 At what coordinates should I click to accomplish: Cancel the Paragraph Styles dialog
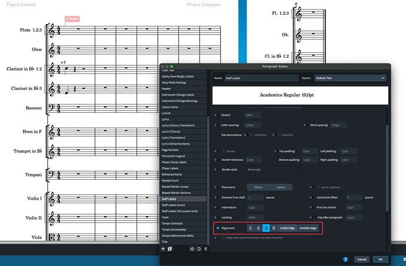pos(362,260)
